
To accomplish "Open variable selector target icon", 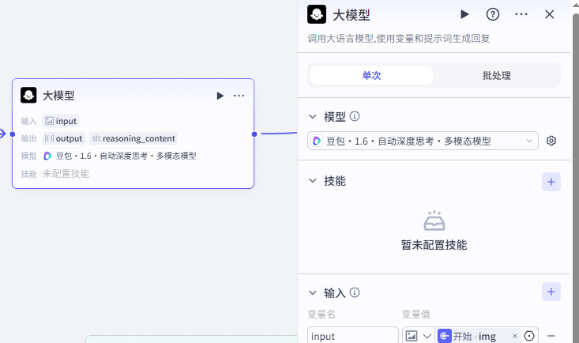I will pos(529,336).
